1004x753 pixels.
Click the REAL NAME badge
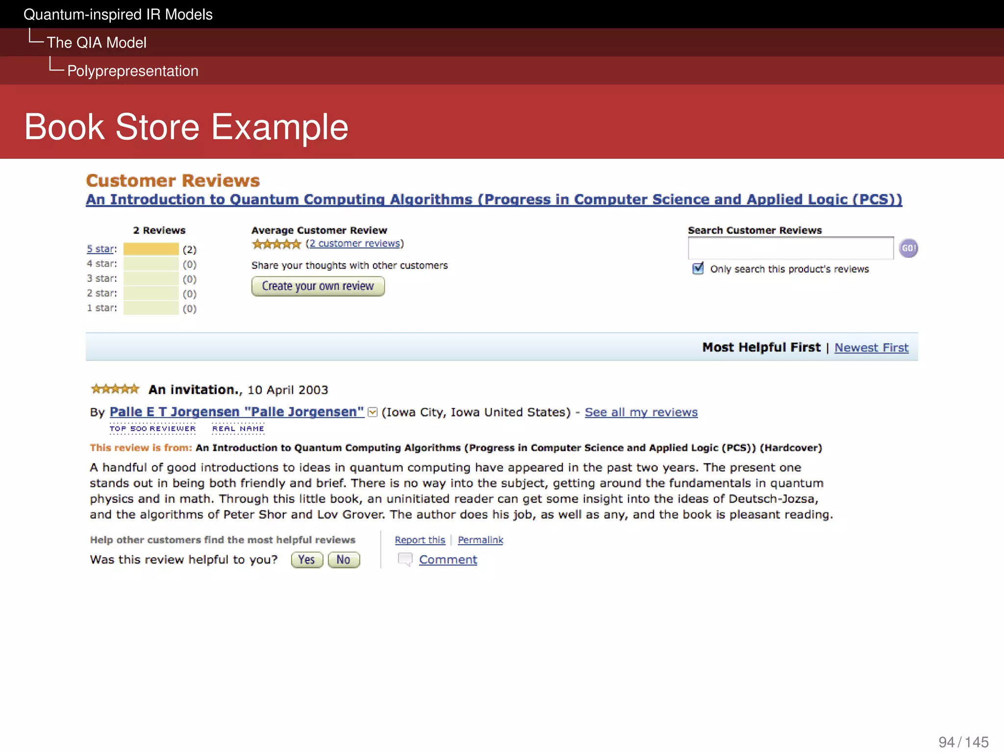238,428
